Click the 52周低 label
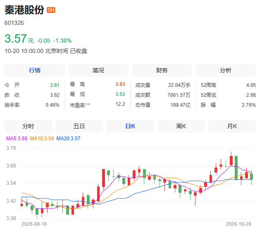 (208, 95)
